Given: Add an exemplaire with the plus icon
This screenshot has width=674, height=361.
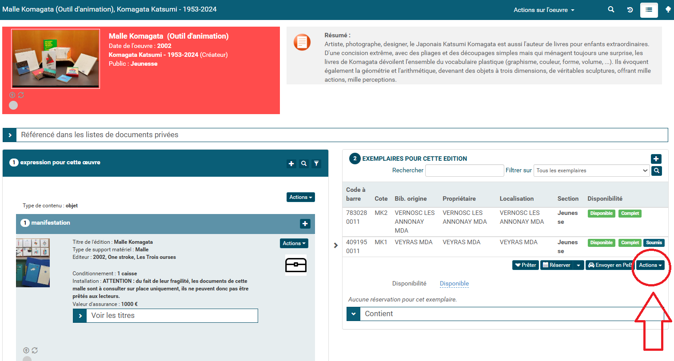Looking at the screenshot, I should [656, 159].
